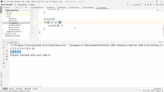Viewport: 164px width, 92px height.
Task: Rerun LoopDemoKt in Run panel
Action: [x=4, y=45]
